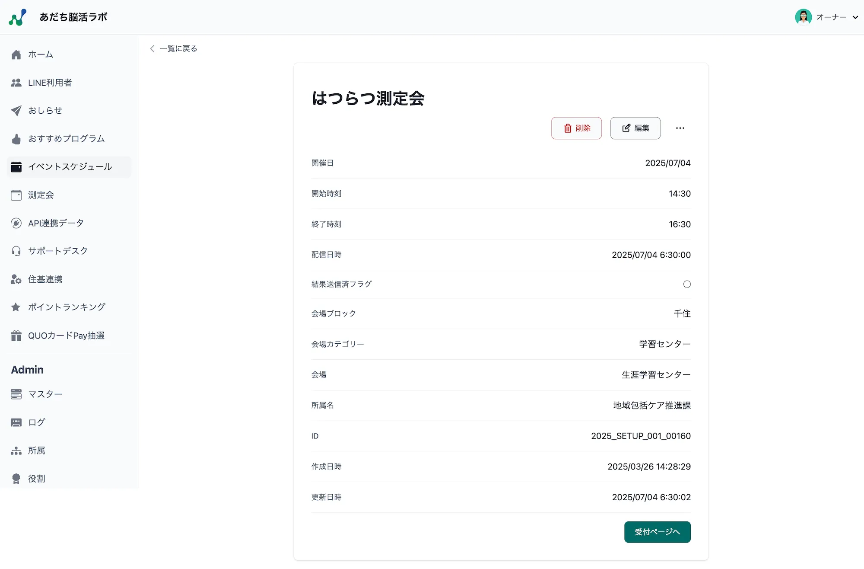864x569 pixels.
Task: Click the user avatar thumbnail
Action: pos(803,17)
